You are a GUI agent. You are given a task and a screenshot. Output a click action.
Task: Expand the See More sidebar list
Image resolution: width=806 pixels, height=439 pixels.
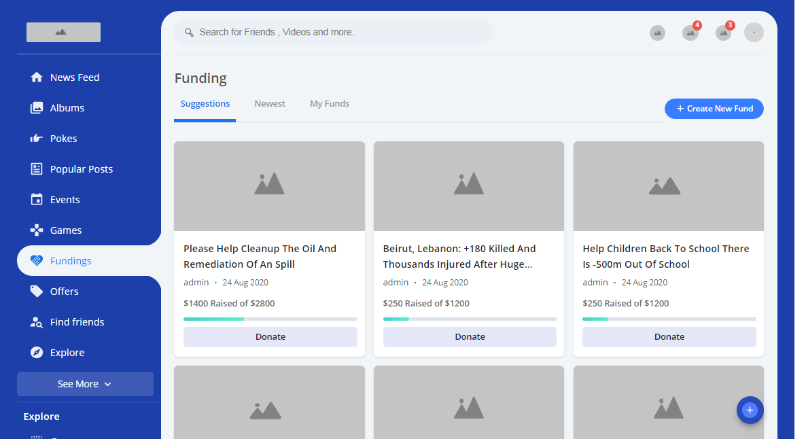[85, 384]
